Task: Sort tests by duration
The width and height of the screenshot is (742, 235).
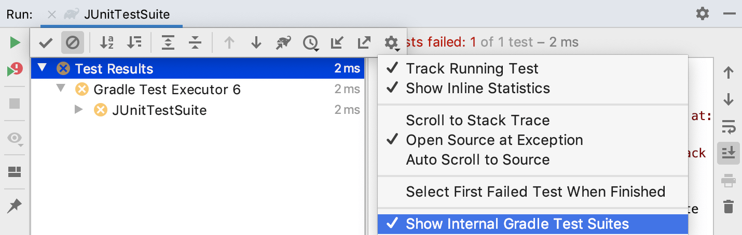Action: point(134,42)
